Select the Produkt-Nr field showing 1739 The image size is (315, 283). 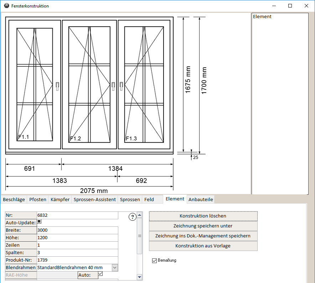point(77,260)
